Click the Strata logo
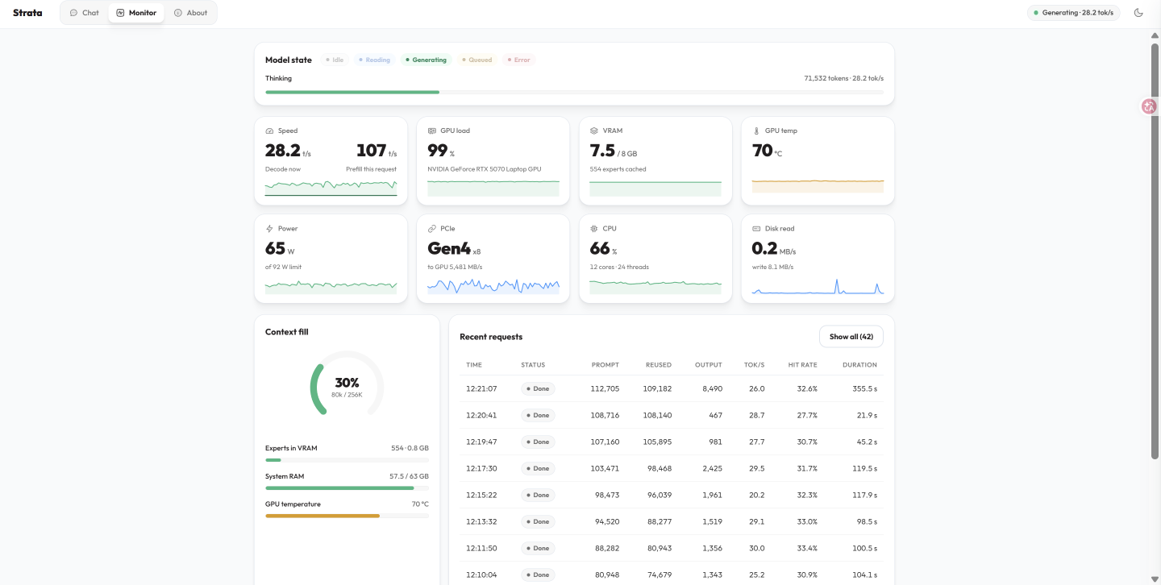This screenshot has width=1161, height=585. [x=27, y=13]
